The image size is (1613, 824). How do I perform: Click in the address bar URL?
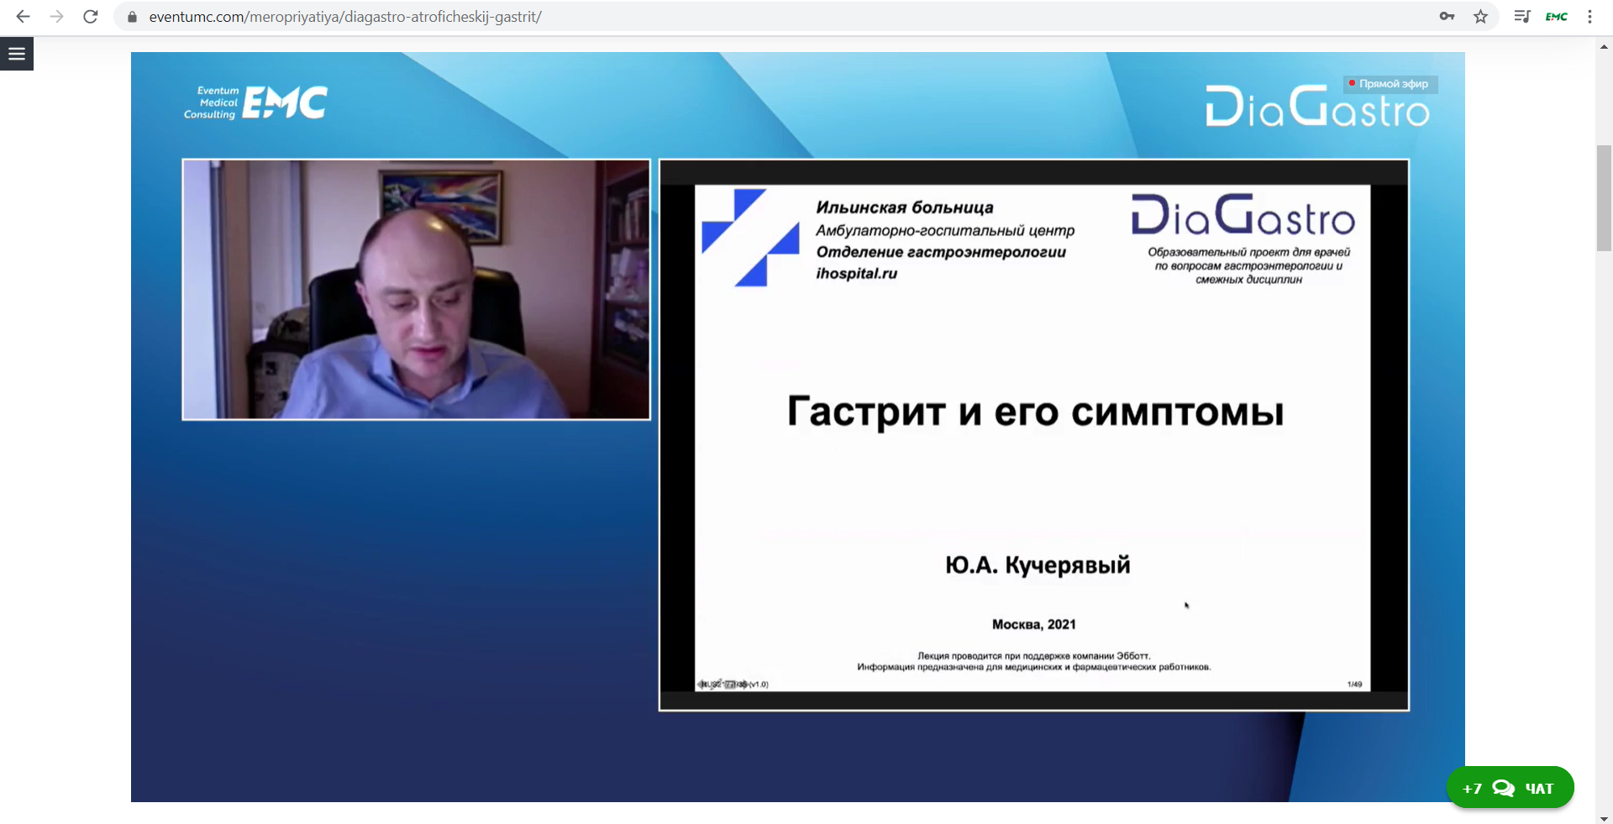click(x=344, y=17)
